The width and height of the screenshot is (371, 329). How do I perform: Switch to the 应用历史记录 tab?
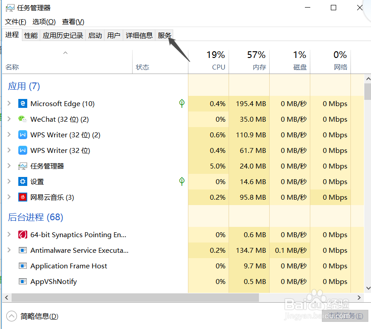click(63, 35)
